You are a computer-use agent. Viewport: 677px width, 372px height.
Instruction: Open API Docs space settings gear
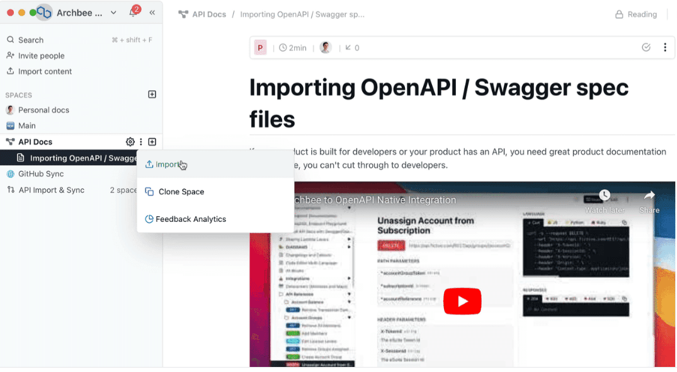coord(130,142)
